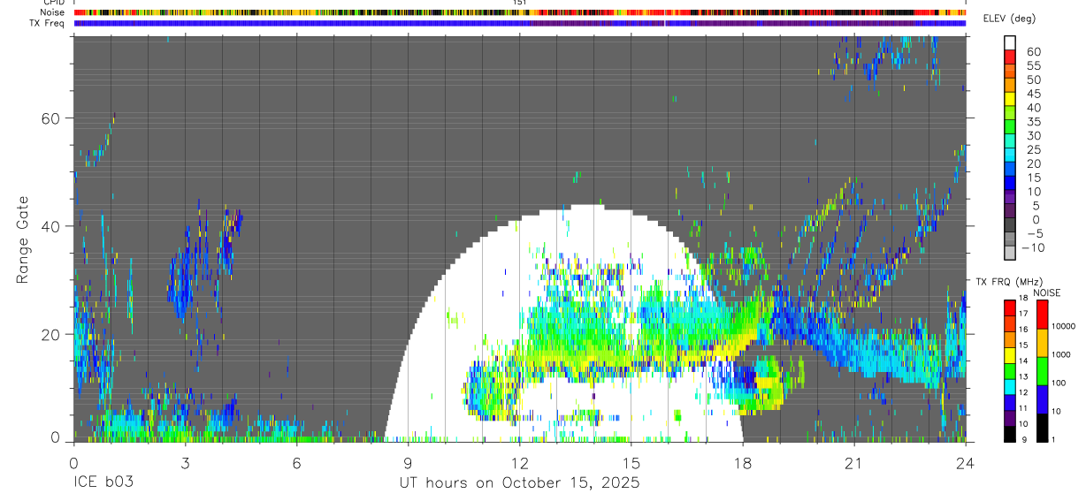Screen dimensions: 1086x501
Task: Click the '21' hour tick label on time axis
Action: (x=853, y=463)
